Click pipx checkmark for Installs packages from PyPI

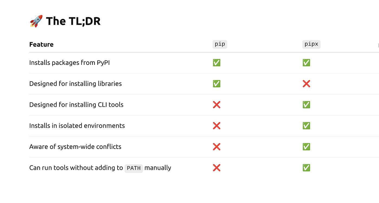click(306, 63)
